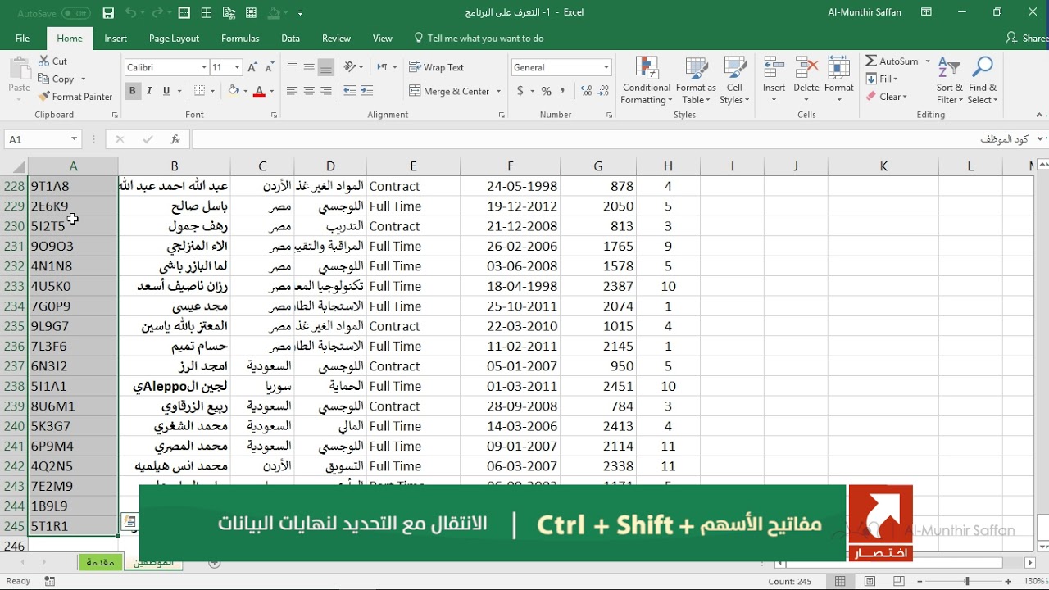Screen dimensions: 1049x590
Task: Open the Sort & Filter menu
Action: pos(949,80)
